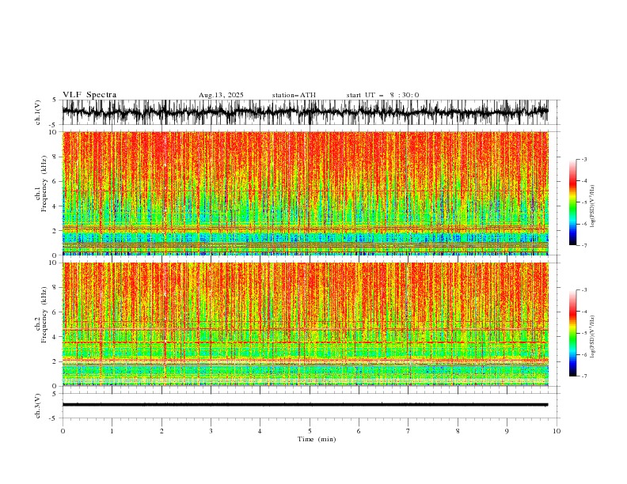Click the "Time (min)" axis label
Screen dimensions: 627x484
(317, 439)
